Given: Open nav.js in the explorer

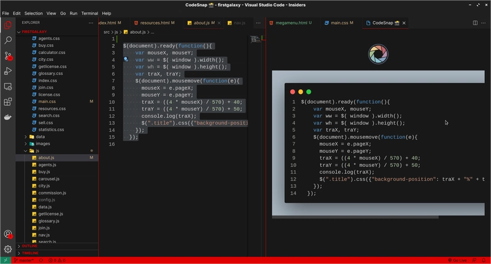Looking at the screenshot, I should tap(44, 235).
